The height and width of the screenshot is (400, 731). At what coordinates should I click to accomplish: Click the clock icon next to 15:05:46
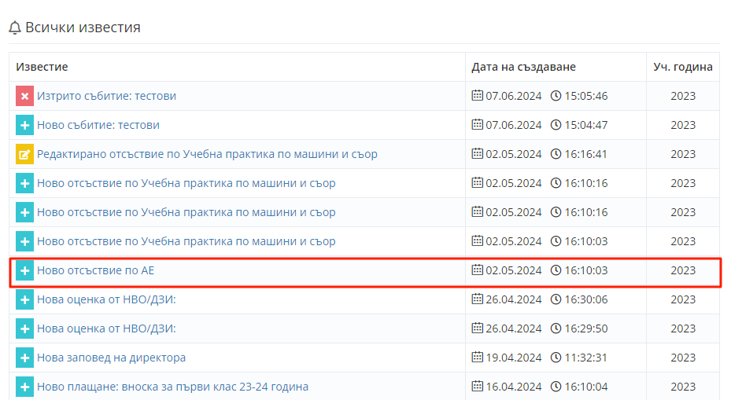[x=556, y=96]
